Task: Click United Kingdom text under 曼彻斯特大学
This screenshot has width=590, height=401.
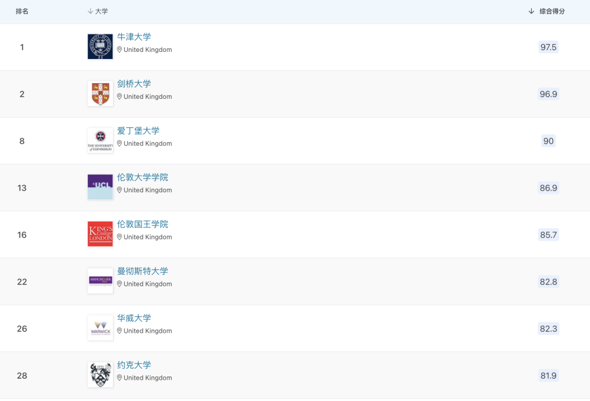Action: coord(147,284)
